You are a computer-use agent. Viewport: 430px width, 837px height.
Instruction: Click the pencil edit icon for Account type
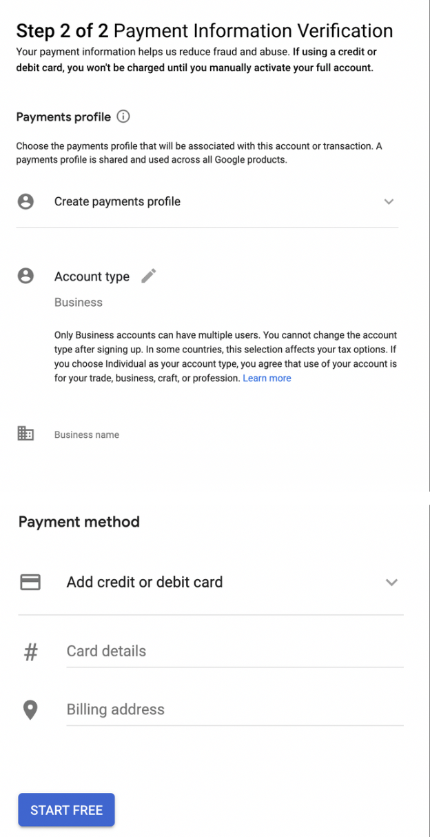pyautogui.click(x=148, y=276)
